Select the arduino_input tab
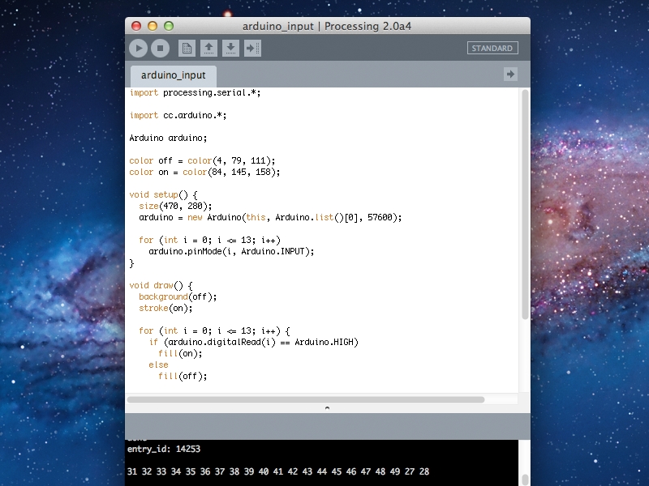The width and height of the screenshot is (649, 486). 174,75
